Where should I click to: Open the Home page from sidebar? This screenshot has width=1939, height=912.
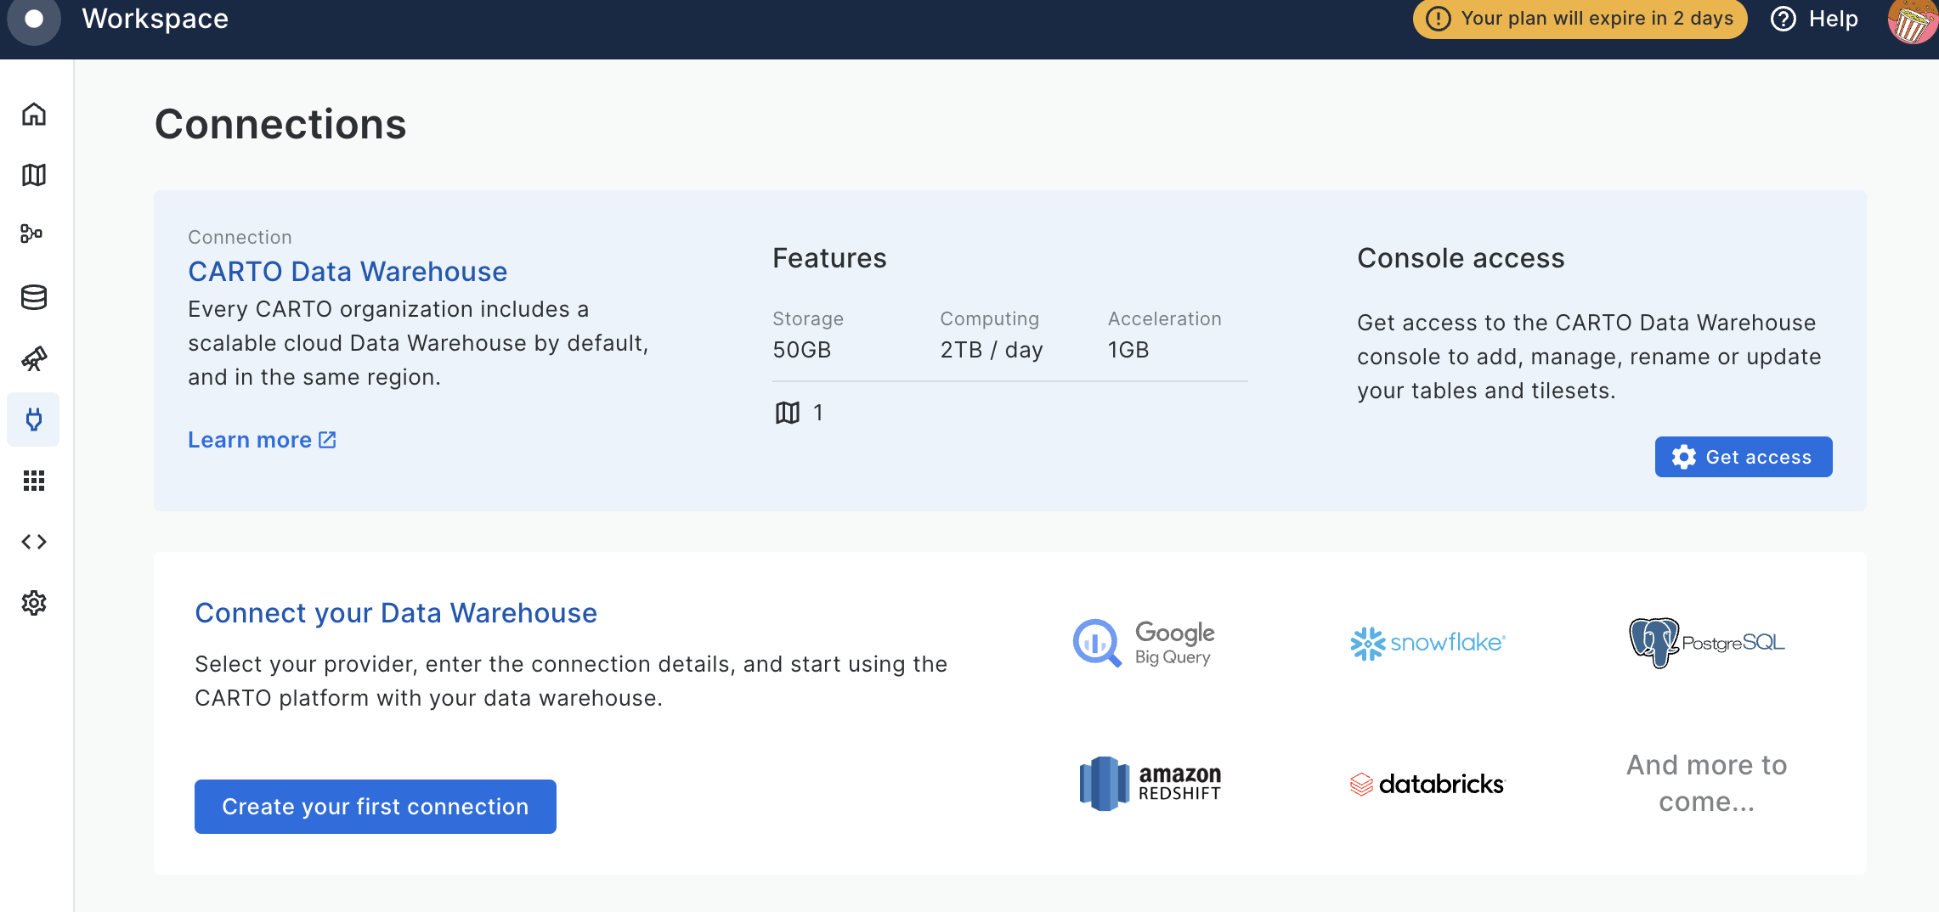coord(34,114)
